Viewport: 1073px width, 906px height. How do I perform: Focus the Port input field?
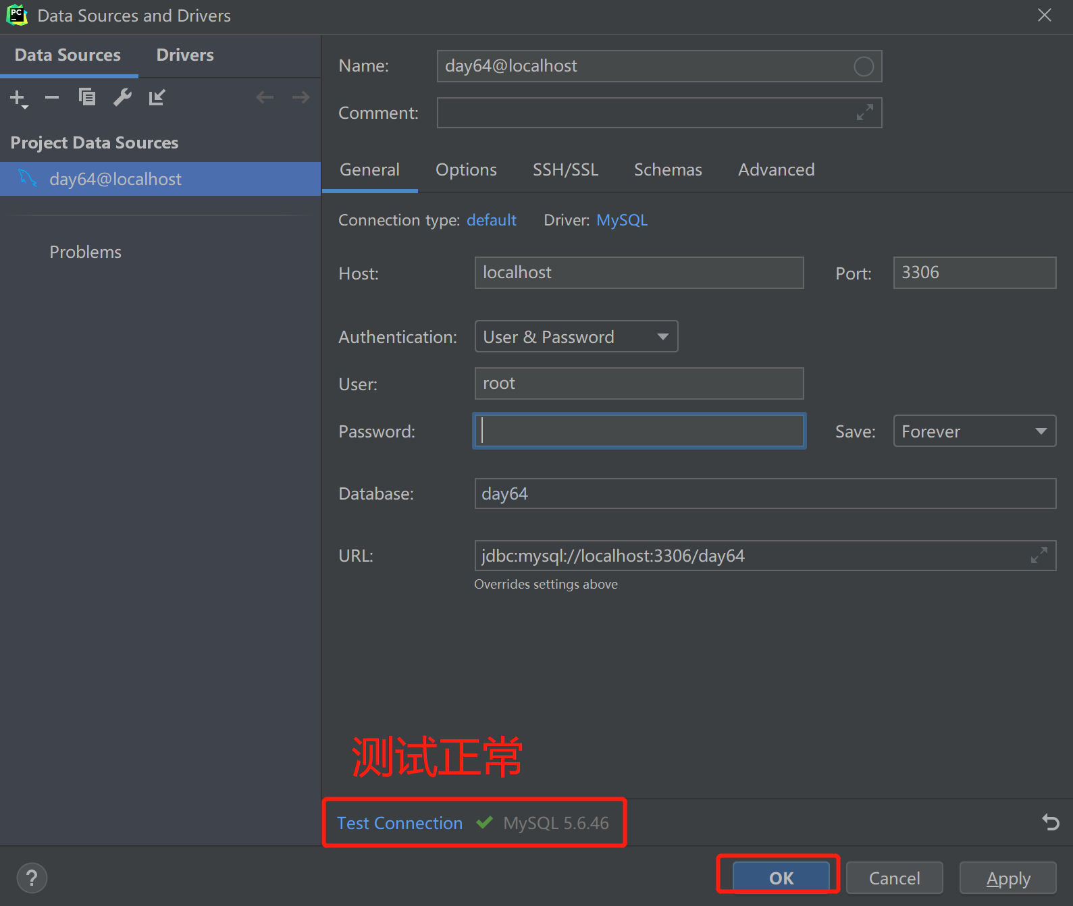pos(974,273)
